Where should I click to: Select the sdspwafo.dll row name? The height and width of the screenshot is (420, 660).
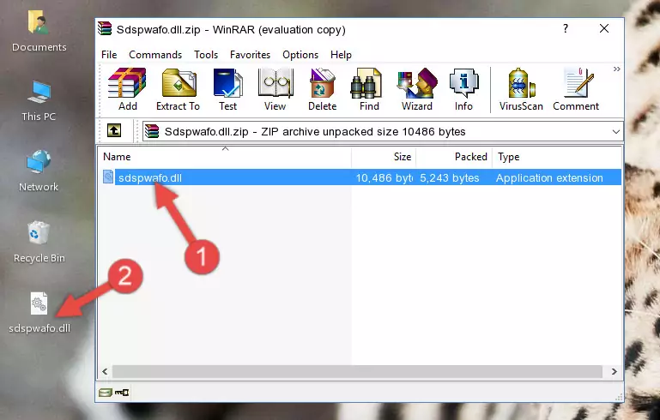pos(150,177)
